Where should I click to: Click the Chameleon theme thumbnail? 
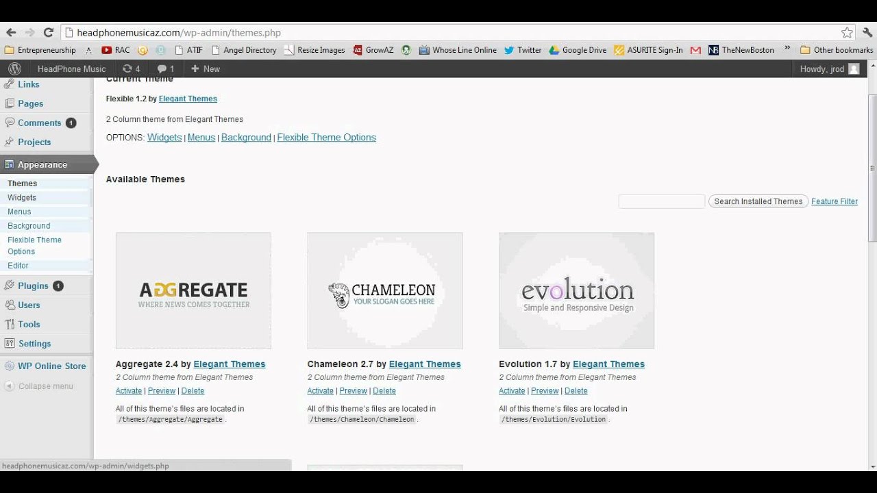385,291
